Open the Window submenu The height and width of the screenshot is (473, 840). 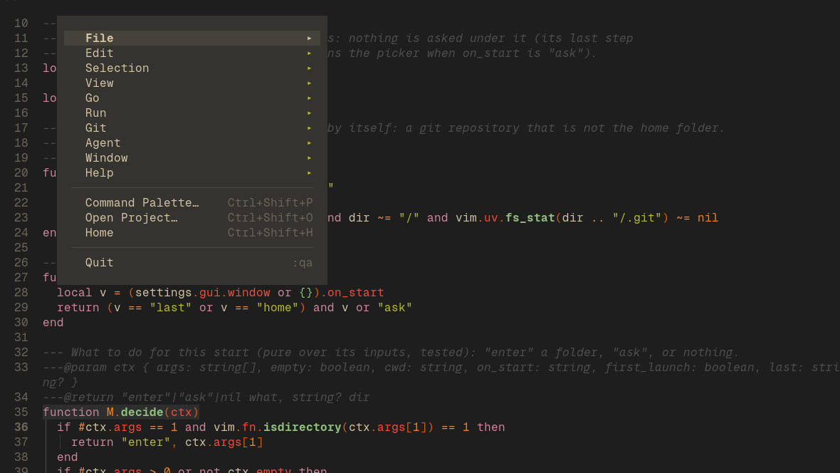tap(191, 158)
